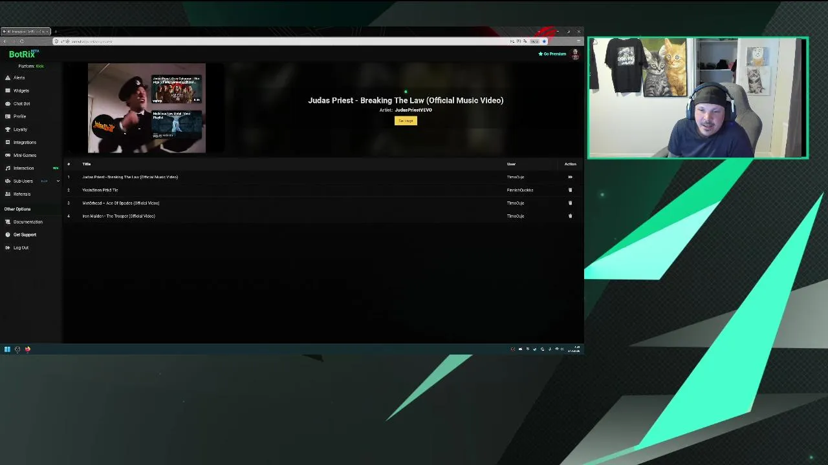The image size is (828, 465).
Task: Open the Loyalty section
Action: pos(20,129)
